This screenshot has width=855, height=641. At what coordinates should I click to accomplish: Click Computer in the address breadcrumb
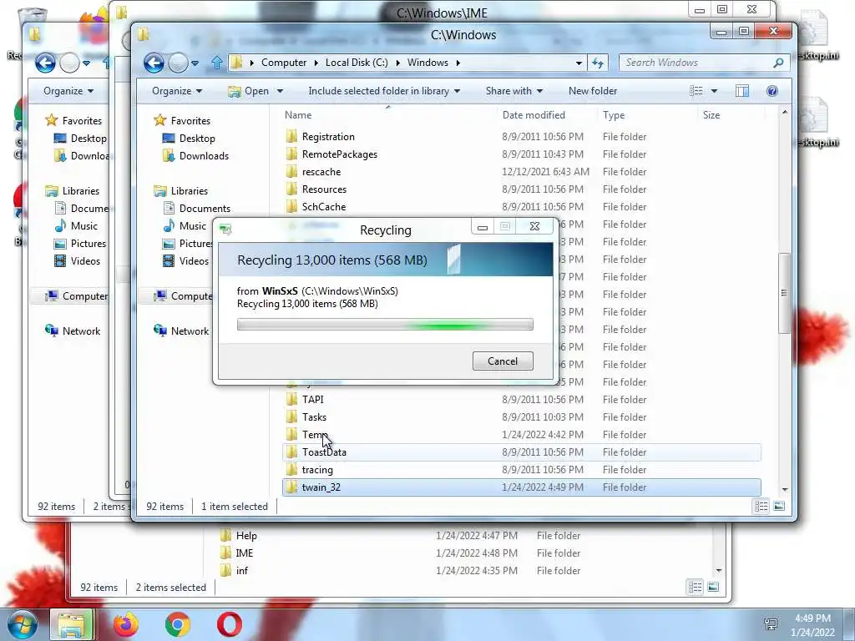(284, 63)
